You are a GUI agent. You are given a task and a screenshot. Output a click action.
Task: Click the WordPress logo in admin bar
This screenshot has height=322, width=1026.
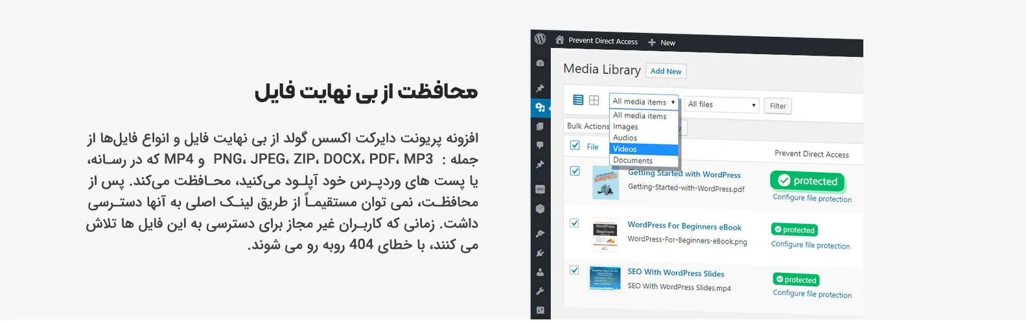pyautogui.click(x=540, y=39)
